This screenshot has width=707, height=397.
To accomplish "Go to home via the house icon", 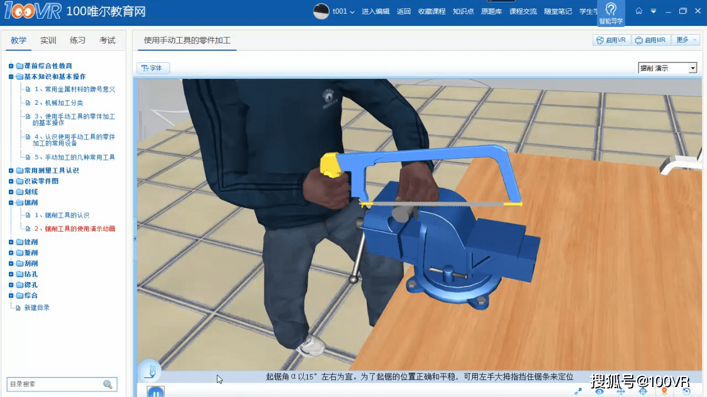I will 639,11.
